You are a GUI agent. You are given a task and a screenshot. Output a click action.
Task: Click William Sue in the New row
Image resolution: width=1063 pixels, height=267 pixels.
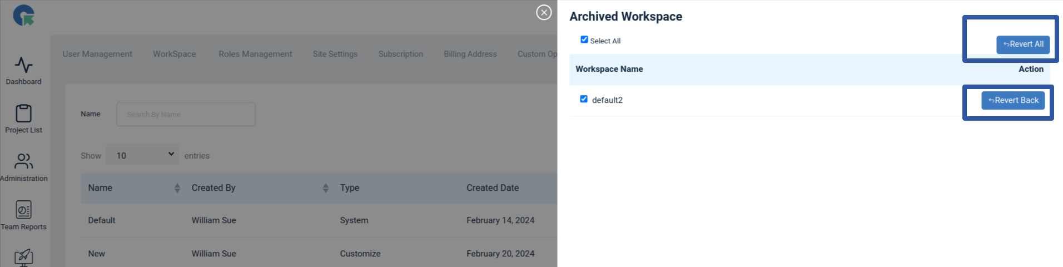coord(214,254)
